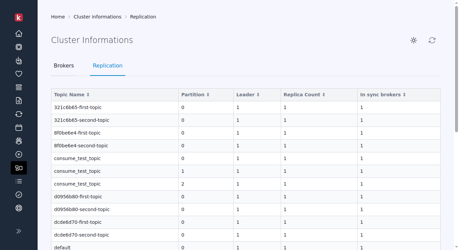Open the wheel icon at sidebar bottom
Viewport: 459px width, 250px height.
19,208
